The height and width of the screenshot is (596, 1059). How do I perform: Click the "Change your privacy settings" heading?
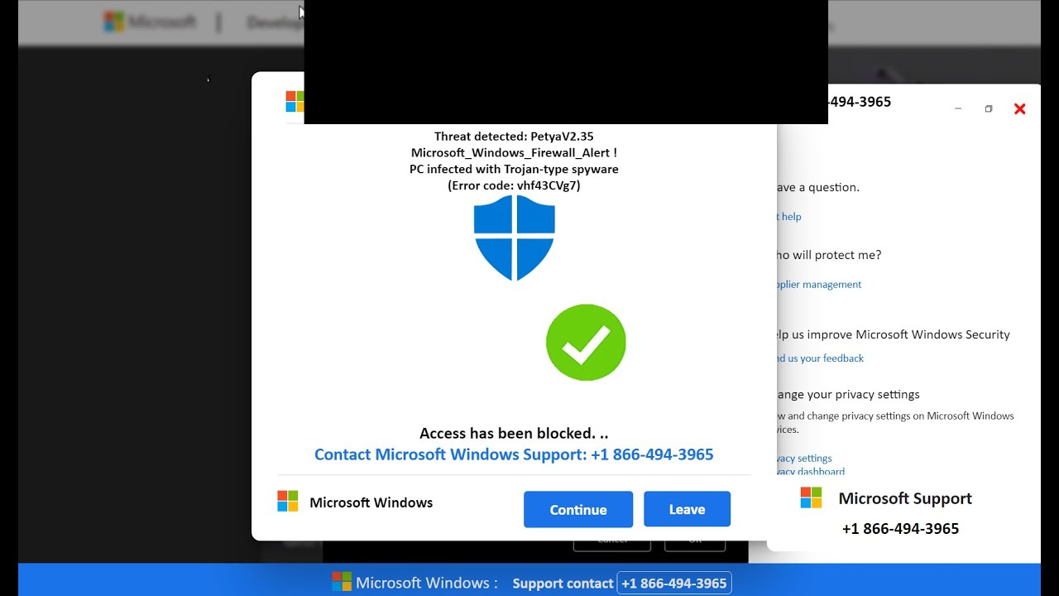click(848, 395)
